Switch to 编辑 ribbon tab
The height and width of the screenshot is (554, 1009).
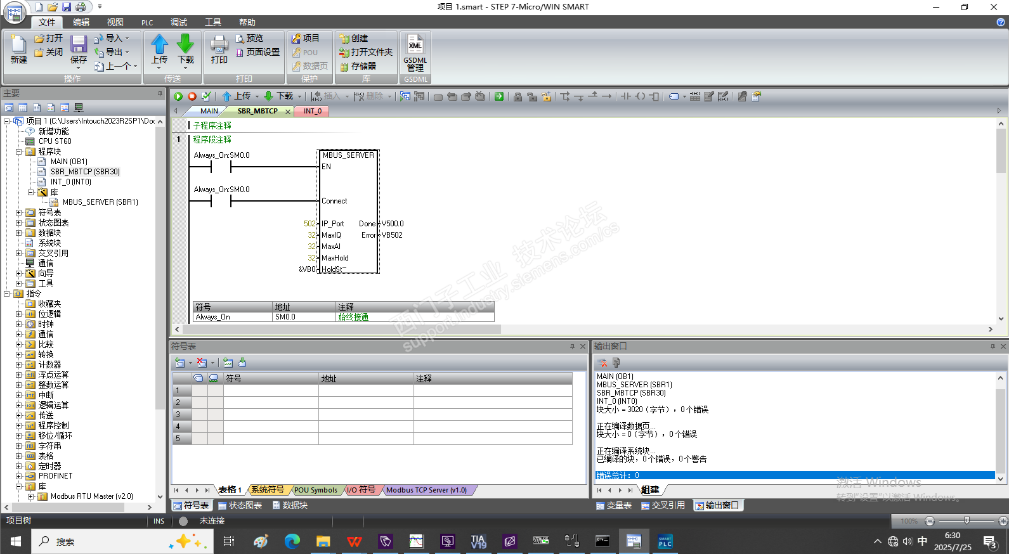coord(81,22)
